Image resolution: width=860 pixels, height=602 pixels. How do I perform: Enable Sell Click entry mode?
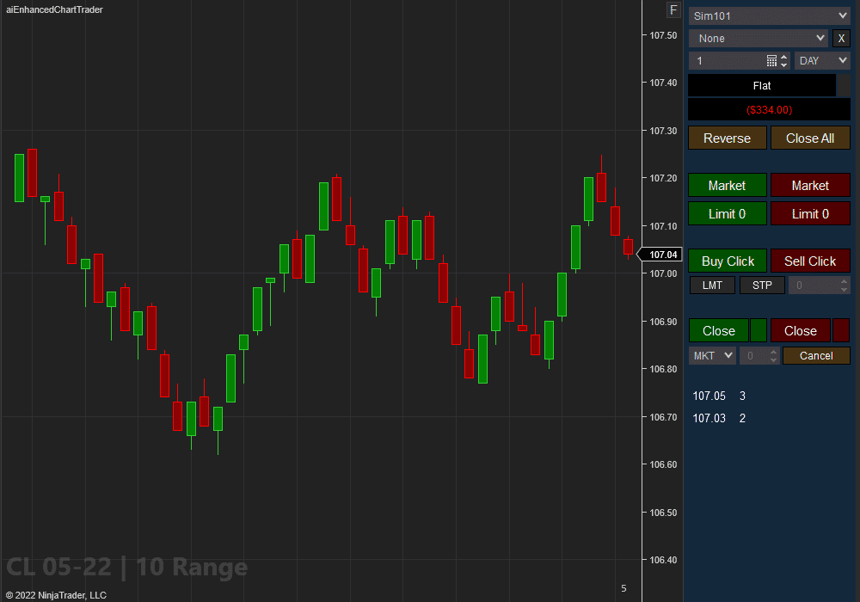point(810,261)
